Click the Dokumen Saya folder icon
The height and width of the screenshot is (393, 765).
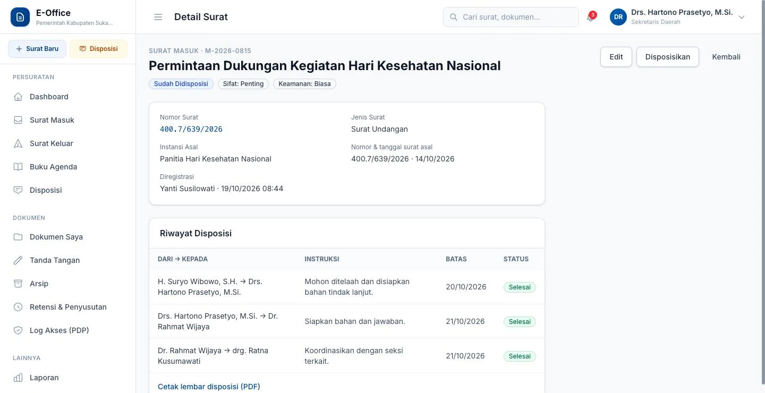tap(18, 237)
